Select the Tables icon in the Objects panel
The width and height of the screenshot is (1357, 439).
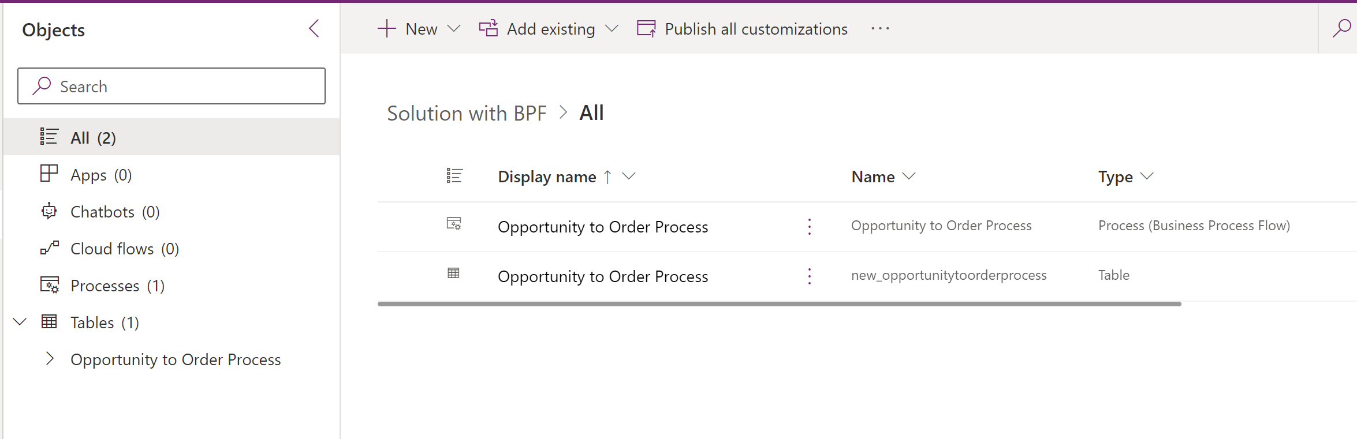coord(50,322)
